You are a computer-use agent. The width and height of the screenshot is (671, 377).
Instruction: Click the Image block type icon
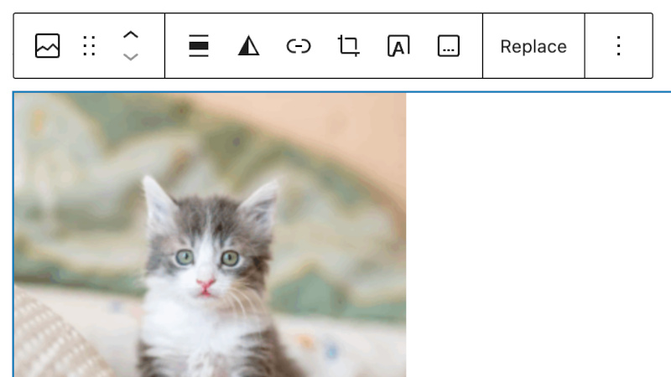click(x=47, y=46)
